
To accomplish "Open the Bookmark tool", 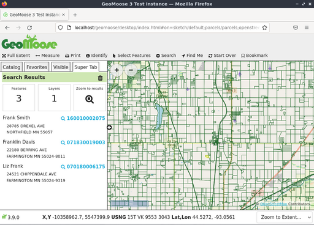I will pos(255,56).
